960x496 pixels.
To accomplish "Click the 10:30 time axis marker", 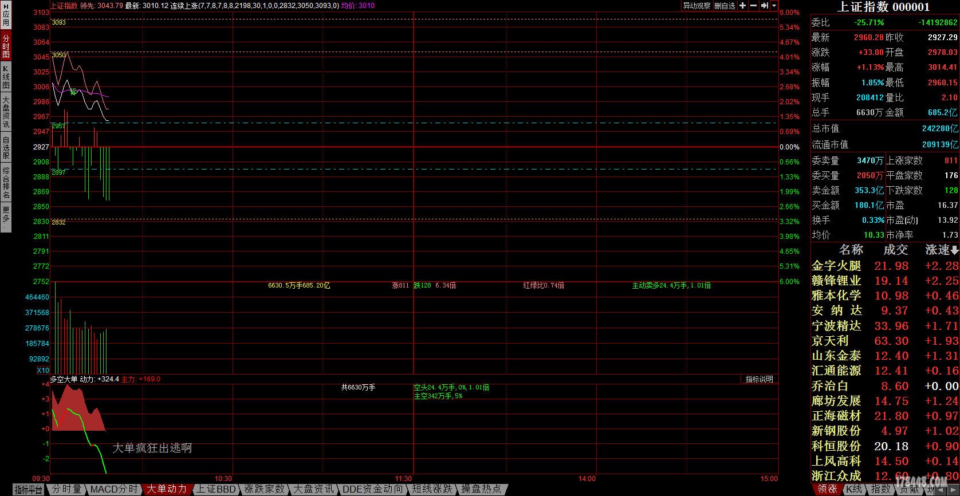I will pyautogui.click(x=223, y=479).
